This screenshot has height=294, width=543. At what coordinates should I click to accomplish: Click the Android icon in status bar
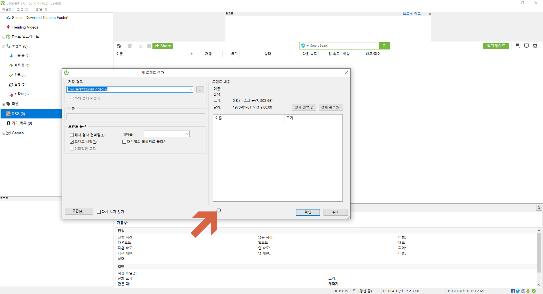(528, 291)
